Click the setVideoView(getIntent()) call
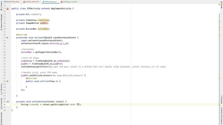This screenshot has width=223, height=125. (x=37, y=67)
